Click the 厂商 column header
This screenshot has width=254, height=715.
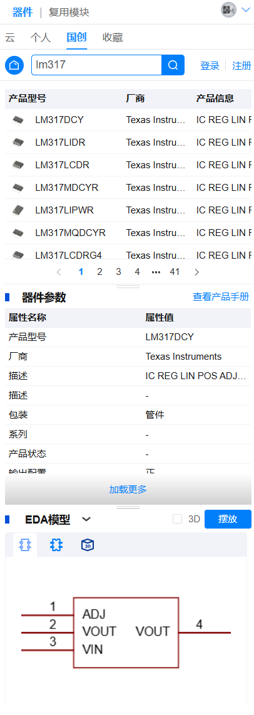pos(135,98)
